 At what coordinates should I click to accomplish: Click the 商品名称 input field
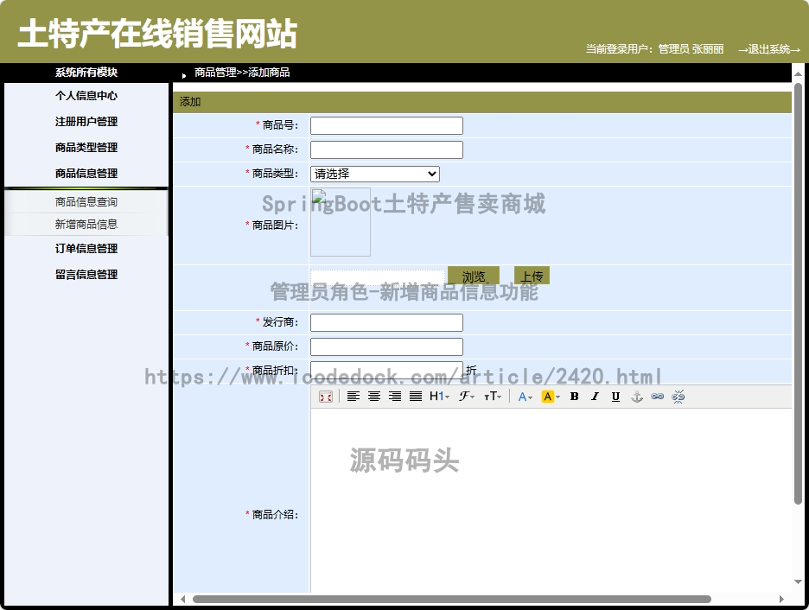coord(386,149)
